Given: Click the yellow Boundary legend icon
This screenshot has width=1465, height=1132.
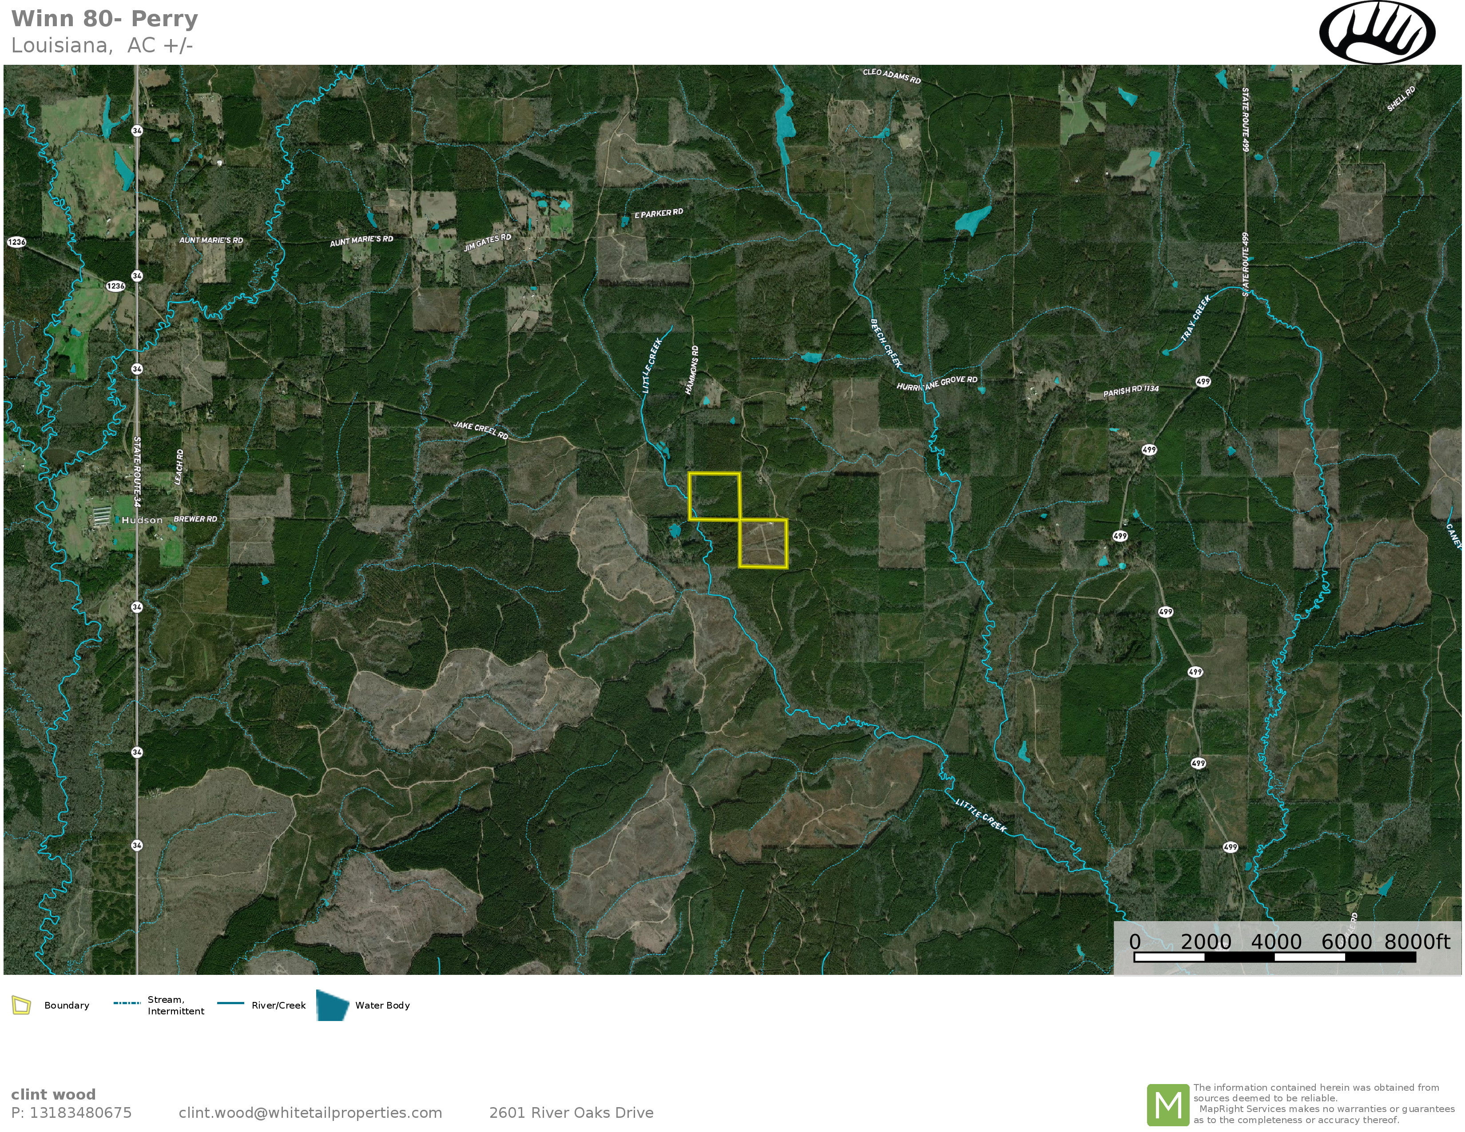Looking at the screenshot, I should pos(21,1005).
